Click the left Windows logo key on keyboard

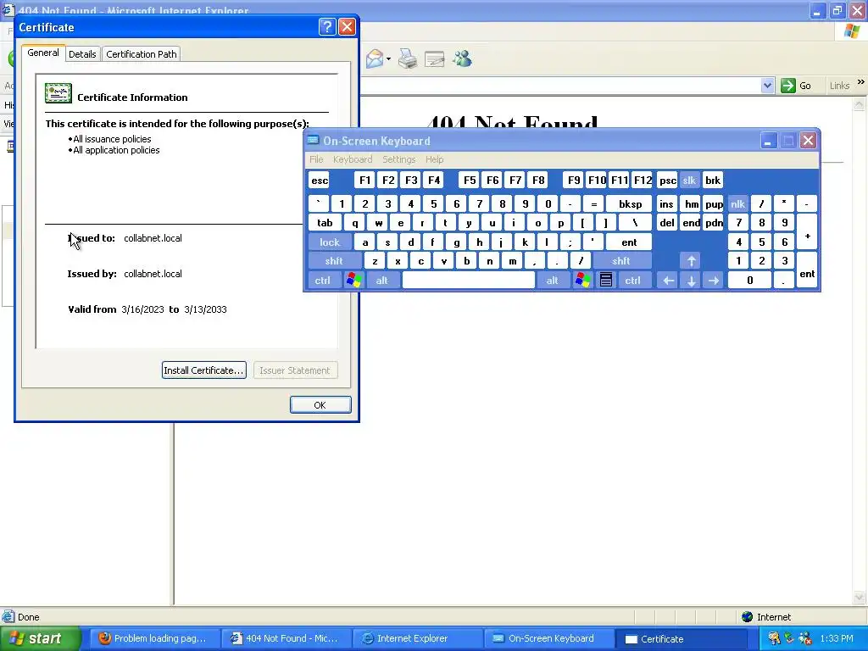coord(353,280)
